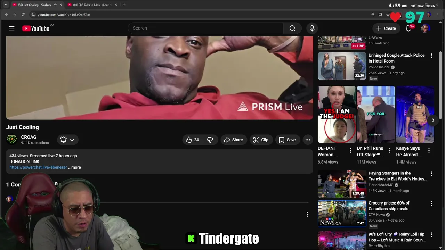445x250 pixels.
Task: Close the EBZ Talks to Eddie tab
Action: 116,5
